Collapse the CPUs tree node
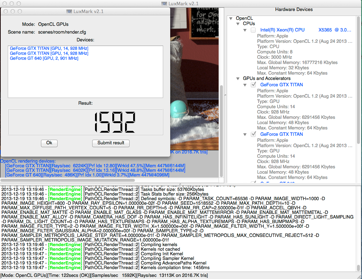This screenshot has width=362, height=279. pos(238,24)
